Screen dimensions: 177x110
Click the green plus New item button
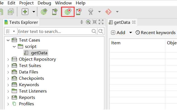(x=25, y=12)
